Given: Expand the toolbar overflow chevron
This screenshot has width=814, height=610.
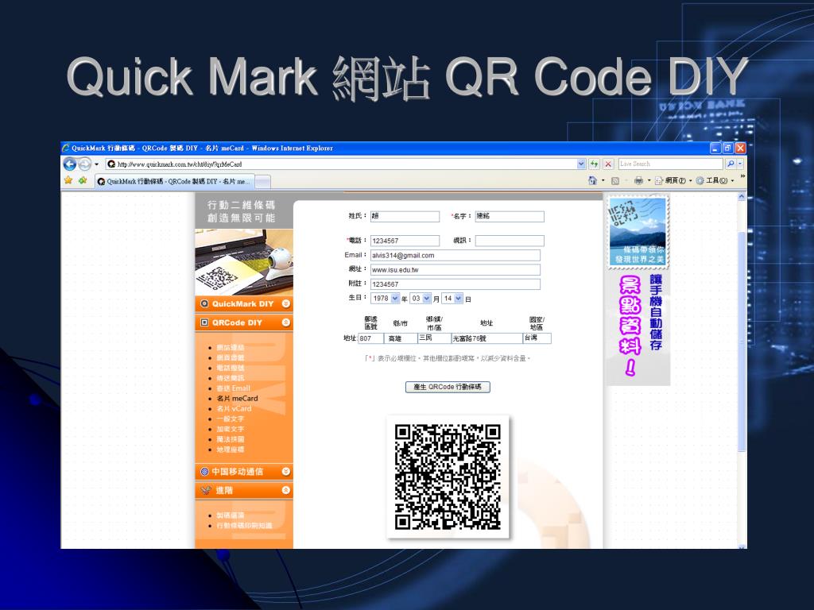Looking at the screenshot, I should (x=742, y=177).
